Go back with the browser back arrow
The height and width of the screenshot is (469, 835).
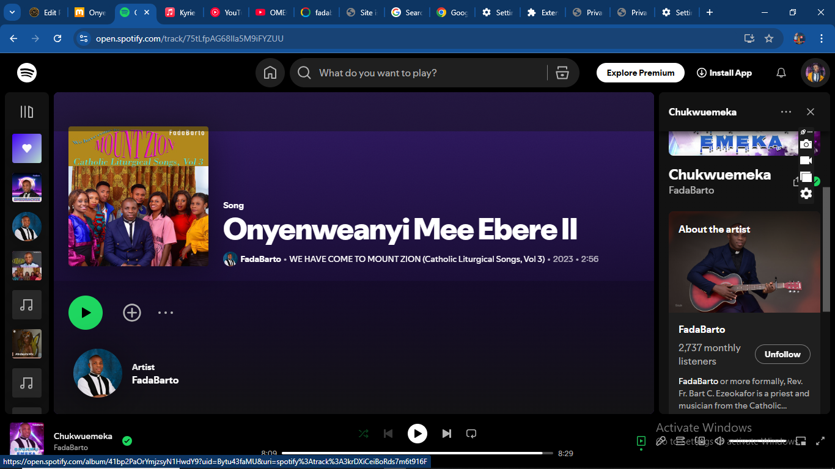pyautogui.click(x=13, y=38)
